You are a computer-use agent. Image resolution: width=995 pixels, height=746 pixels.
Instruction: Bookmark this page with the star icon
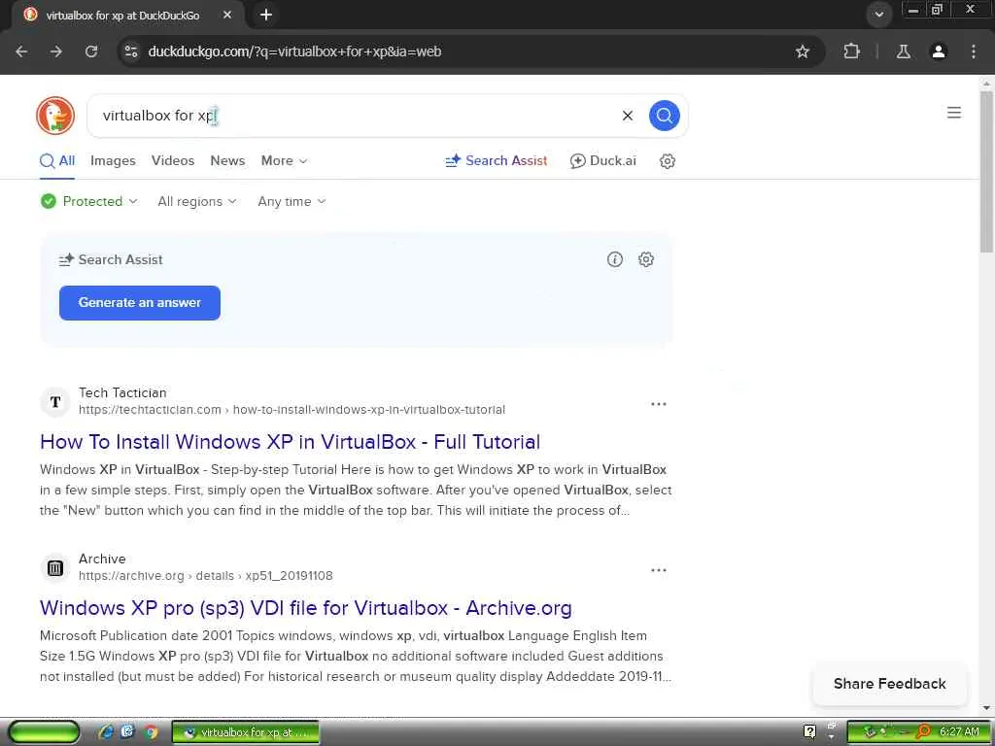click(803, 51)
